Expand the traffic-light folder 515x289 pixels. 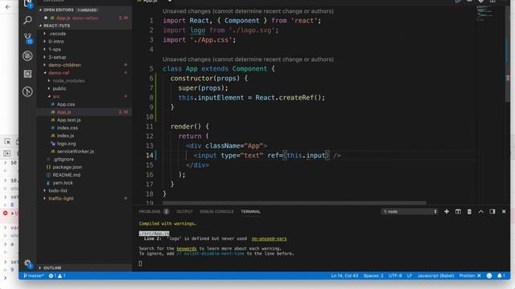click(x=61, y=198)
